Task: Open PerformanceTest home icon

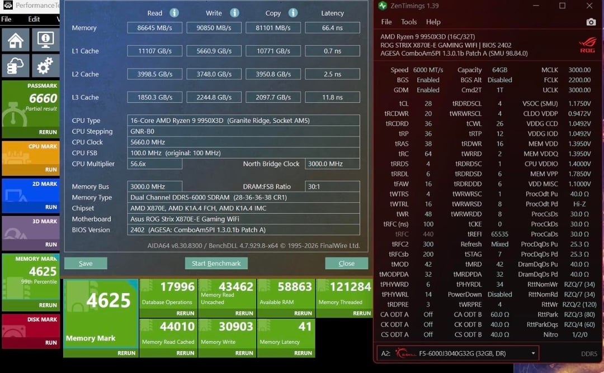Action: pos(16,40)
